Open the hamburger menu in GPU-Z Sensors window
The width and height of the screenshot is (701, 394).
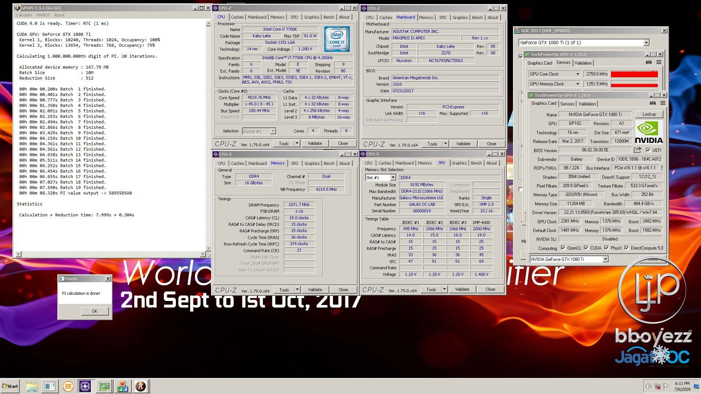(659, 62)
